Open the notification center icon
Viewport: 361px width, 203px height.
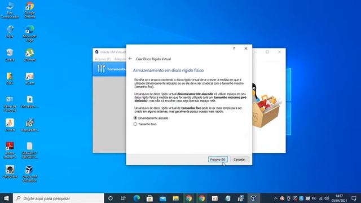354,198
